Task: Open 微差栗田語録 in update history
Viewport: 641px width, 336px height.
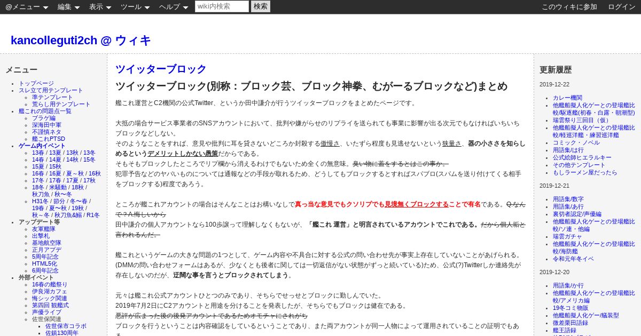Action: [570, 323]
